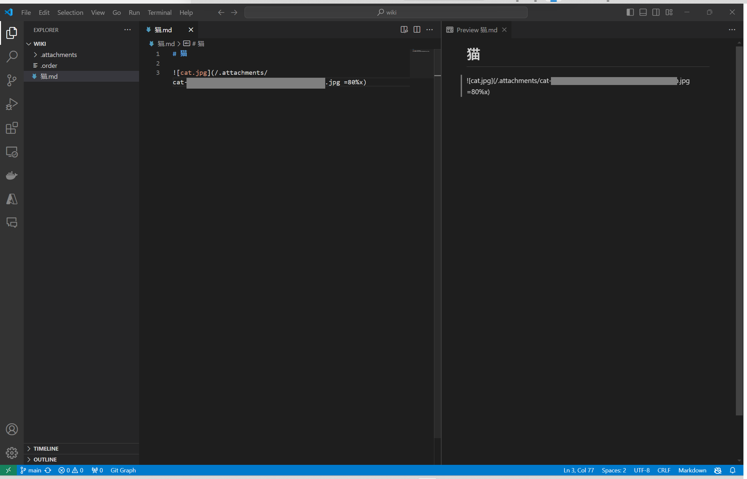Change indentation via Spaces: 2
The width and height of the screenshot is (747, 479).
pos(614,470)
